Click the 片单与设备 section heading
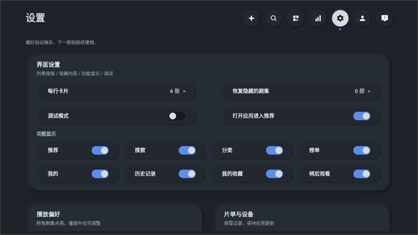Viewport: 418px width, 235px height. pos(238,214)
